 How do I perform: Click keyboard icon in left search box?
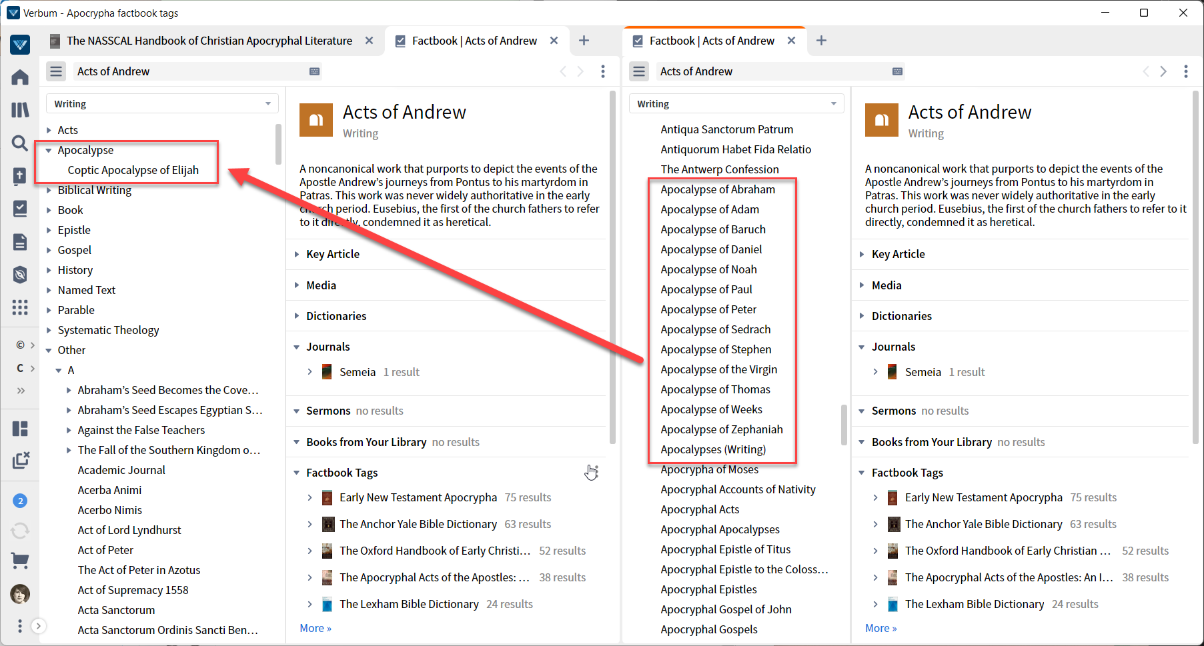pyautogui.click(x=315, y=71)
